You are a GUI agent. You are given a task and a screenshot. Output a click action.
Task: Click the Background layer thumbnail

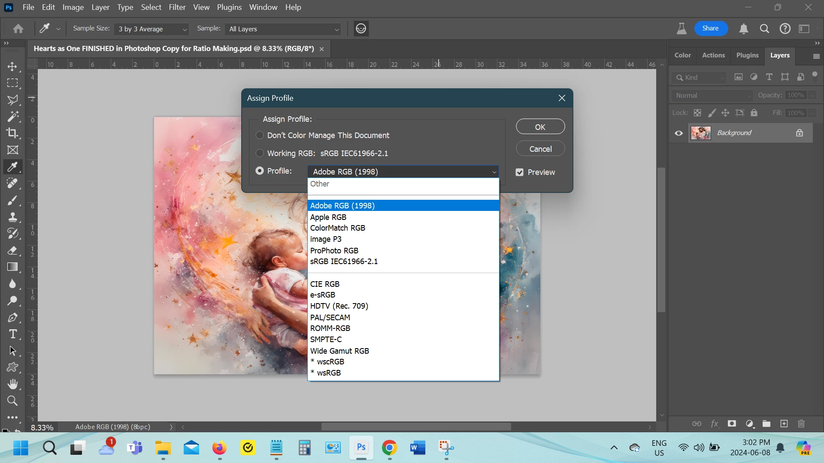[700, 133]
